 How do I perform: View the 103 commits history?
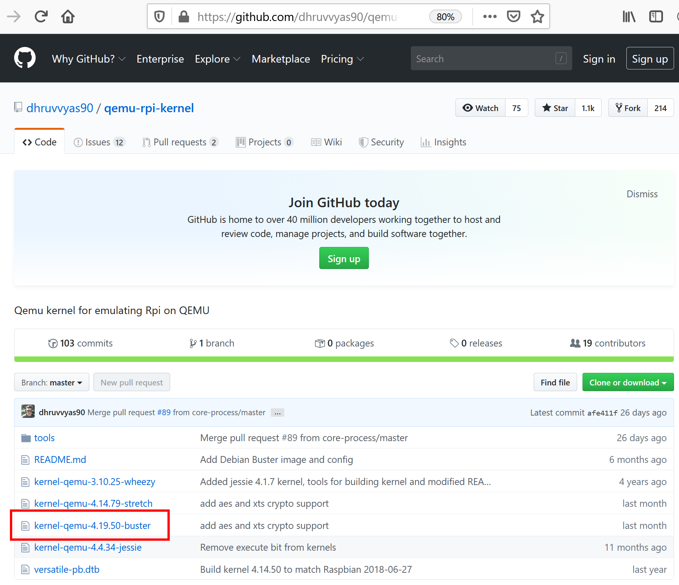click(x=80, y=343)
